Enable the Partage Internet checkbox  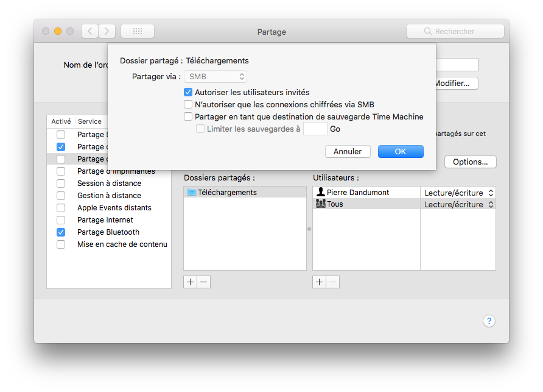click(x=61, y=220)
